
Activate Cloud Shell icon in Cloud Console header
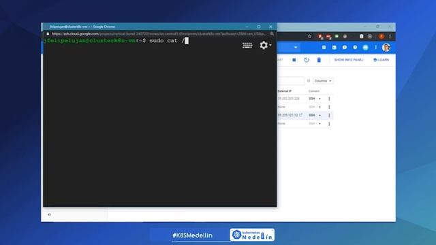point(334,48)
